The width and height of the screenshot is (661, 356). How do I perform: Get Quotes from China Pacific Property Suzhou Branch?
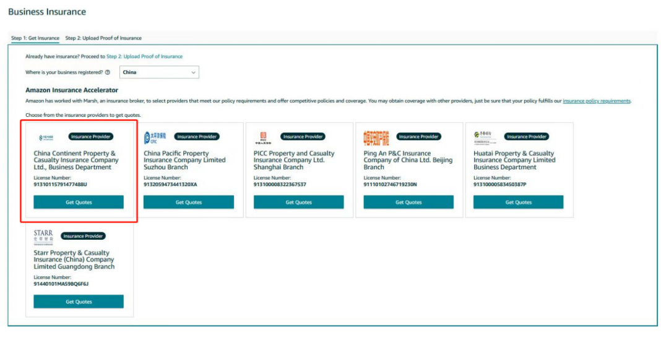tap(188, 202)
